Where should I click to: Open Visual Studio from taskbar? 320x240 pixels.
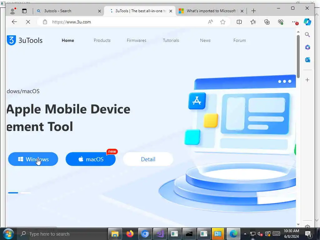pos(160,234)
